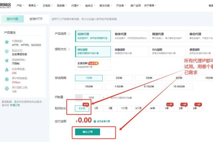213x142 pixels.
Task: Click the ¥0.00 payable amount
Action: pos(84,120)
